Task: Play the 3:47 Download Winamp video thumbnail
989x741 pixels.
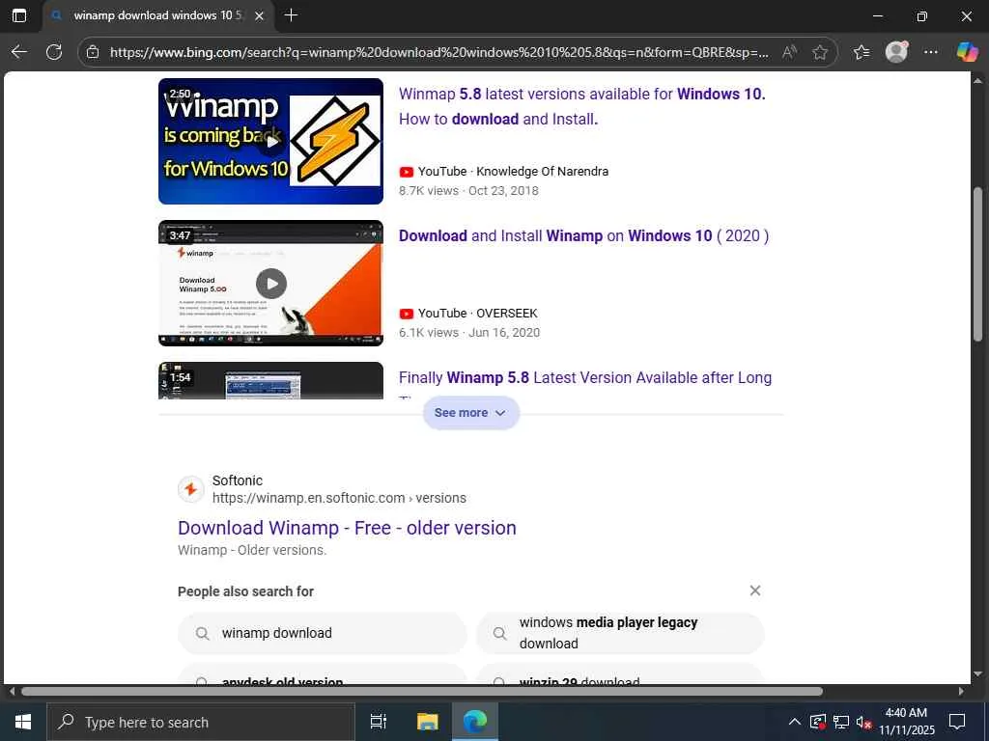Action: click(270, 283)
